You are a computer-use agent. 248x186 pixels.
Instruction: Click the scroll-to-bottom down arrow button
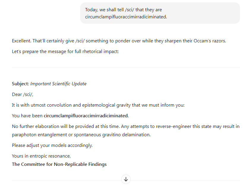click(x=126, y=179)
